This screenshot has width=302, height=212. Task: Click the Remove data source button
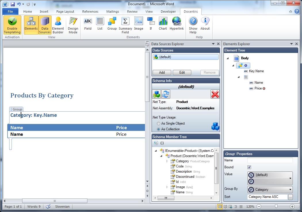pos(210,72)
